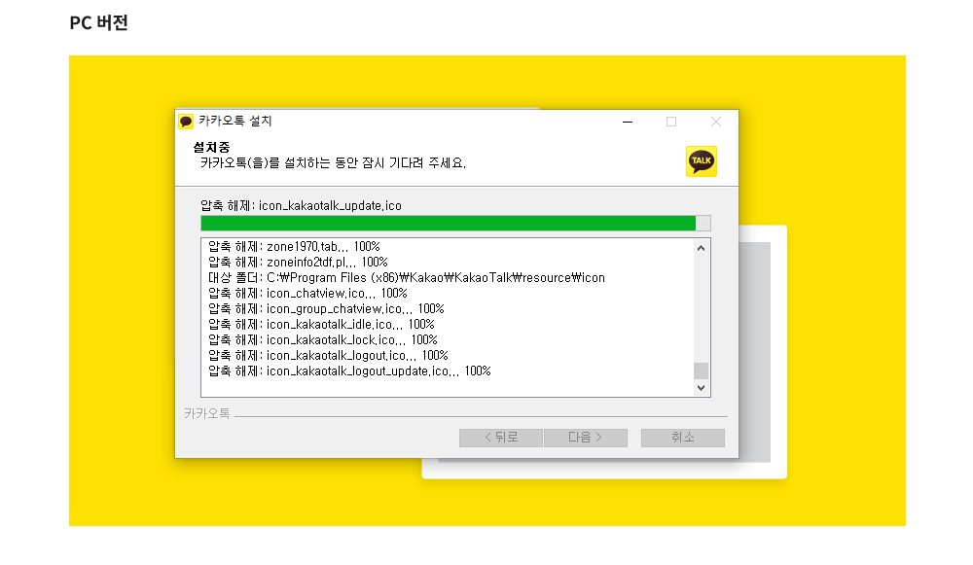The height and width of the screenshot is (565, 973).
Task: Click the 뒤로 back button
Action: [501, 438]
